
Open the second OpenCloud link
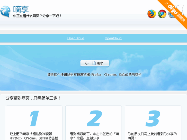(x=113, y=38)
